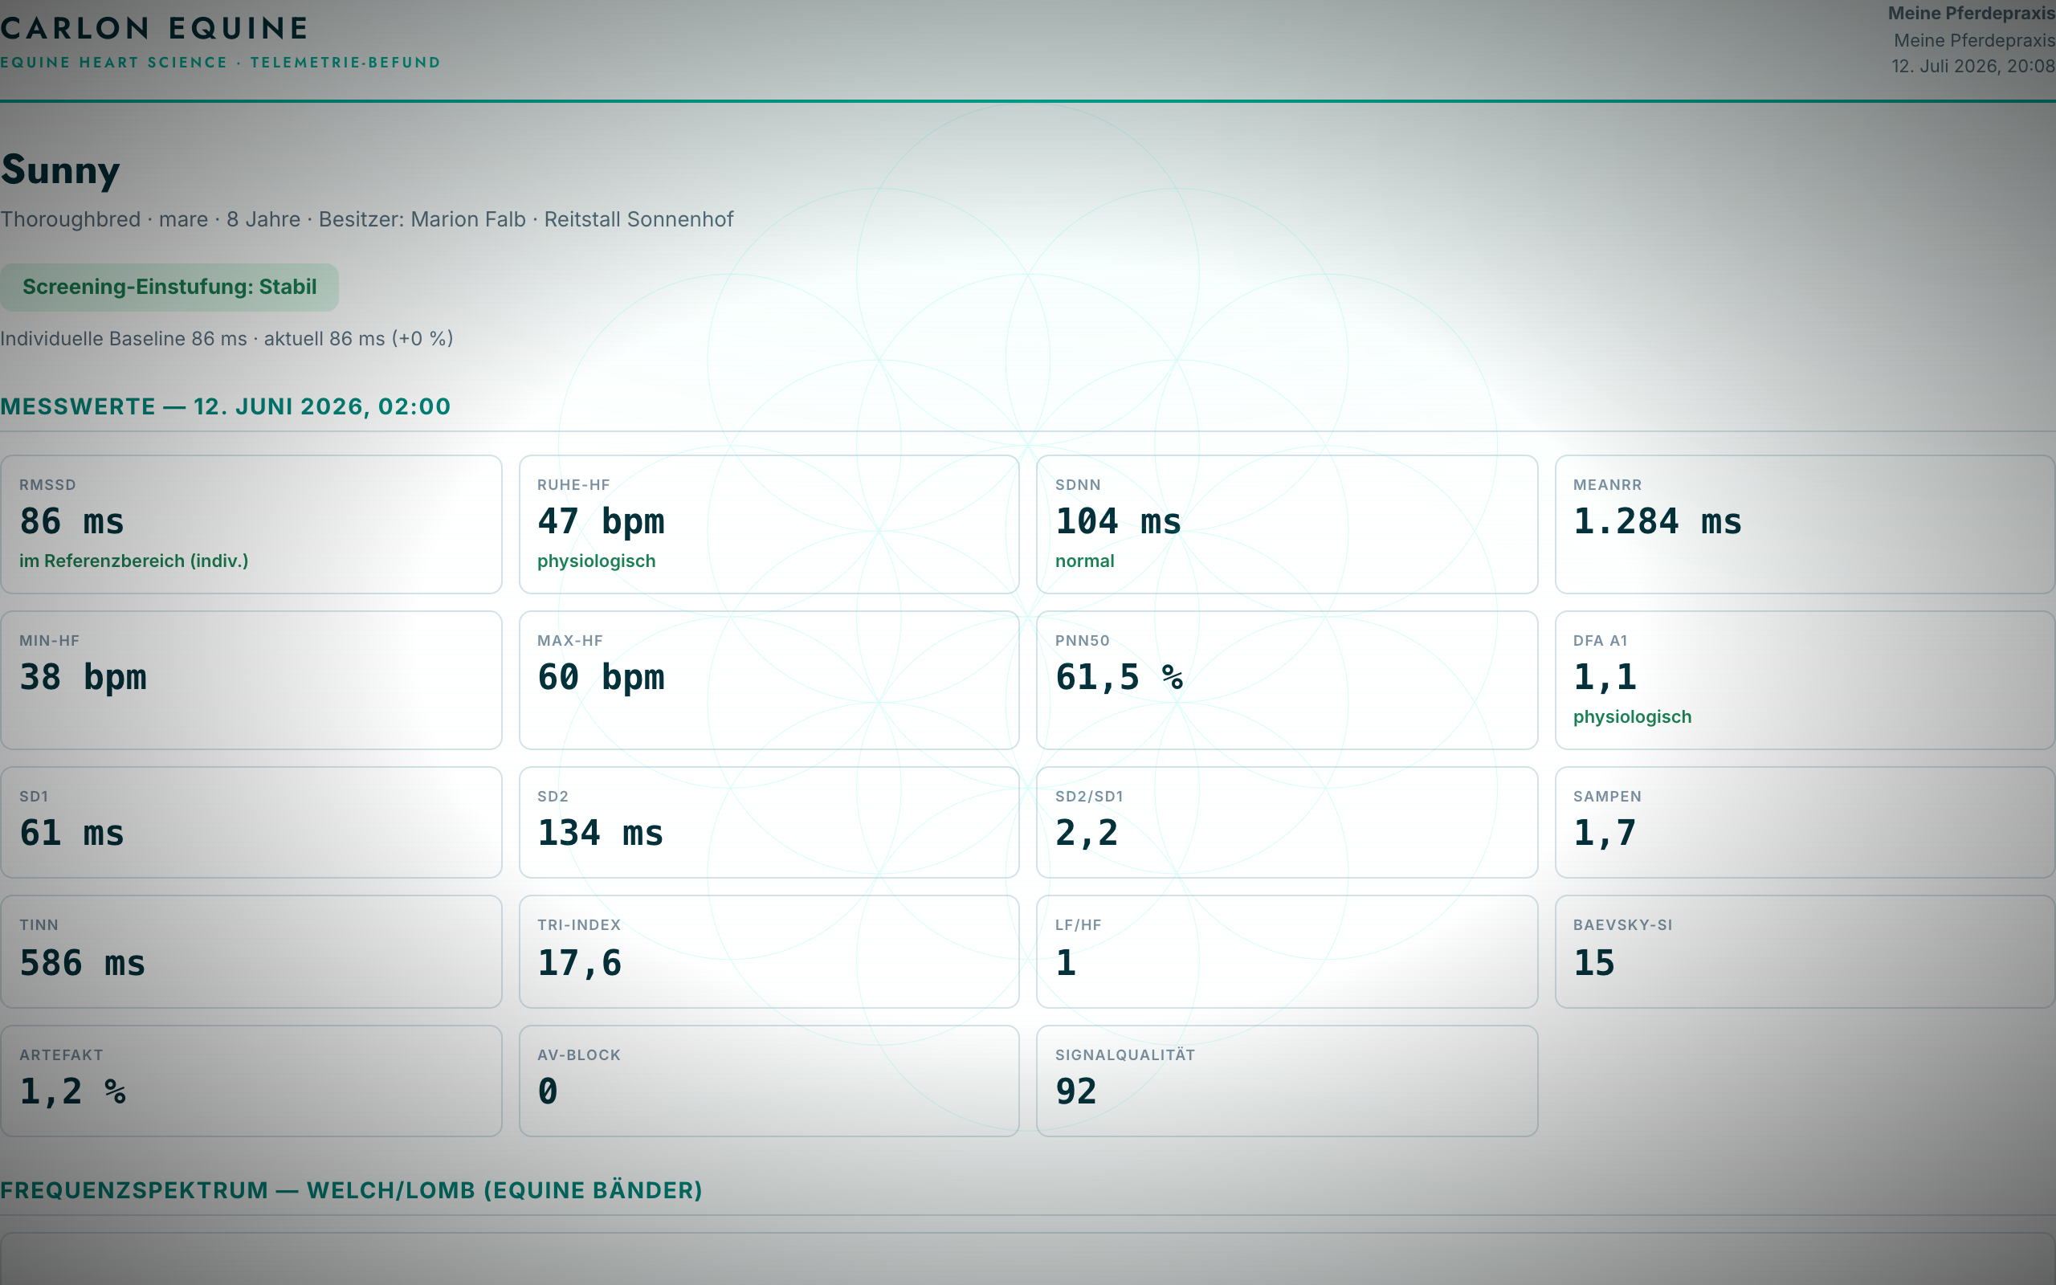
Task: Select the MeanRR 1.284 ms value
Action: click(x=1657, y=521)
